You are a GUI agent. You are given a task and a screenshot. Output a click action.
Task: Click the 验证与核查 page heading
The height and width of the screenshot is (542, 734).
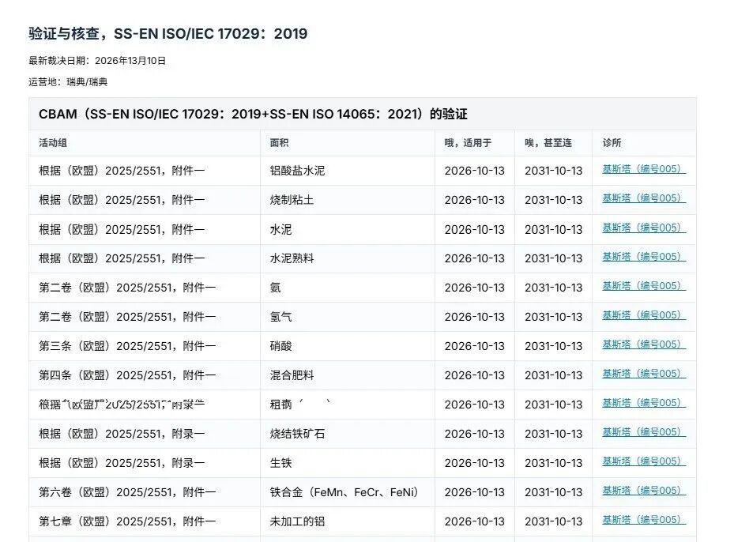click(x=168, y=34)
